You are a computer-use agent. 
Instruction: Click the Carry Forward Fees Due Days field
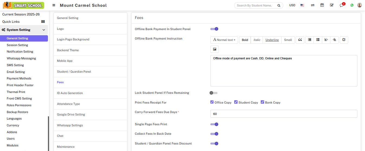click(x=283, y=114)
